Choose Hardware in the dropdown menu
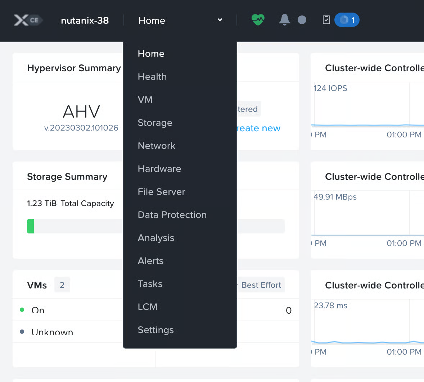Image resolution: width=424 pixels, height=382 pixels. pos(159,169)
